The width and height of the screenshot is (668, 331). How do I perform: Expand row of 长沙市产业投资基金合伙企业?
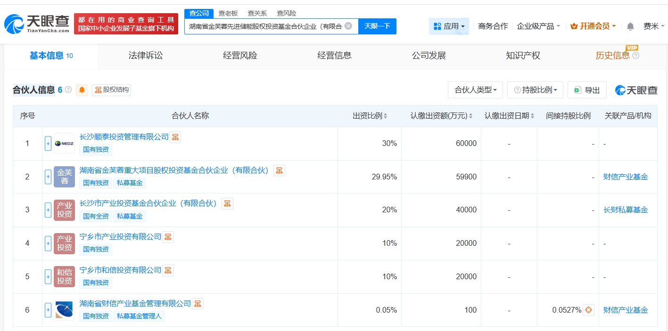tap(48, 210)
